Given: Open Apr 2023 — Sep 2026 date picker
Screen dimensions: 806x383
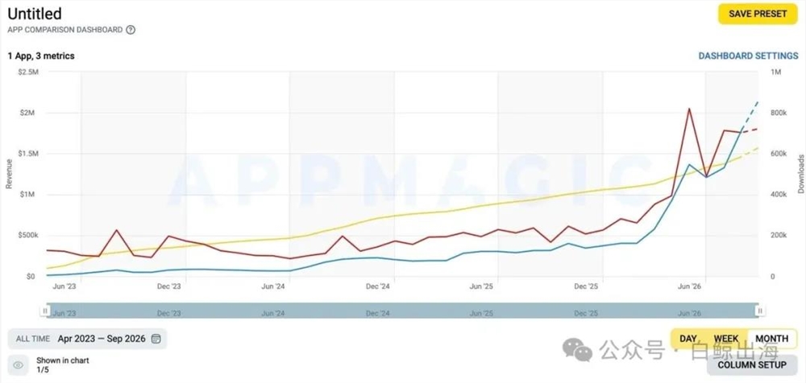Looking at the screenshot, I should (102, 339).
